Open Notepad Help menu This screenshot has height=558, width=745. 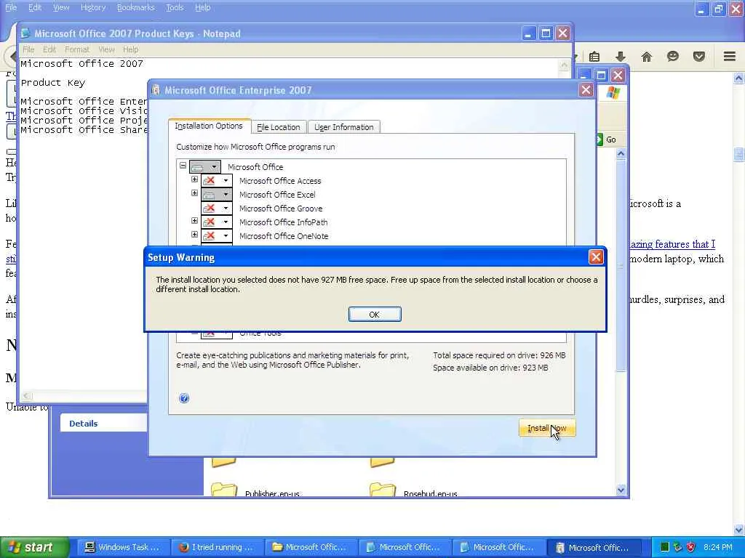point(130,49)
